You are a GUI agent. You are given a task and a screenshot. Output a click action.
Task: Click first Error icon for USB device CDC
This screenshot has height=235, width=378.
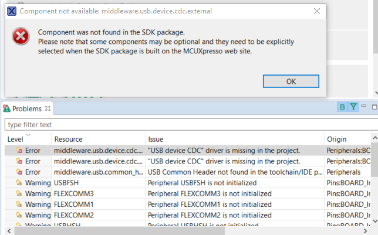tap(19, 150)
